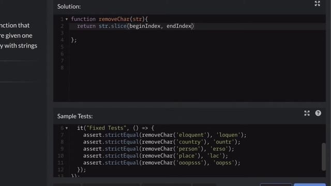The width and height of the screenshot is (331, 186).
Task: Click the "Fixed Tests" label in tests
Action: click(107, 128)
